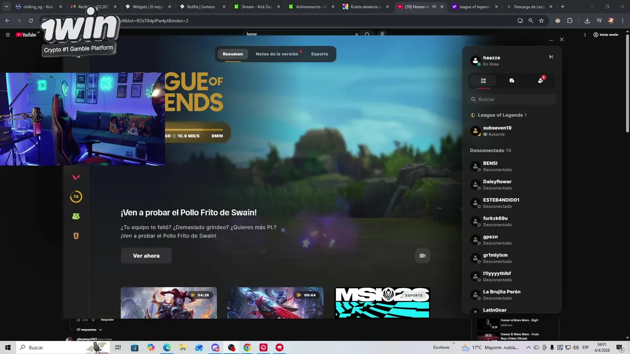Select friend La Brujita Perón
The width and height of the screenshot is (630, 354).
[512, 295]
